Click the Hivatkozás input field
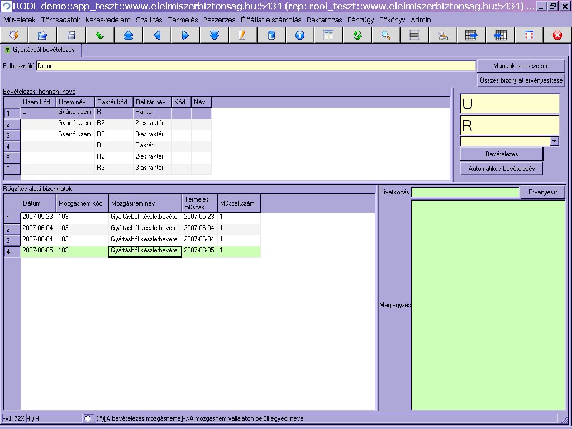Image resolution: width=572 pixels, height=429 pixels. (465, 192)
